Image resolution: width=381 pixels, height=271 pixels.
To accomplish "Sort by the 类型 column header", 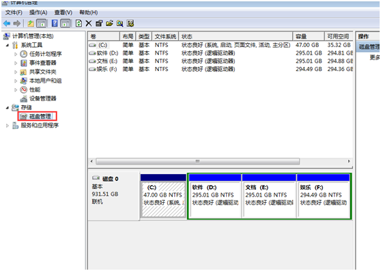I will 144,36.
